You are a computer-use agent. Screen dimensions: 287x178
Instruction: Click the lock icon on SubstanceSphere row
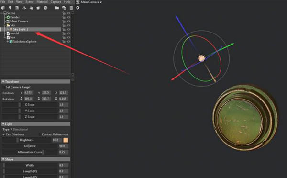click(x=64, y=41)
